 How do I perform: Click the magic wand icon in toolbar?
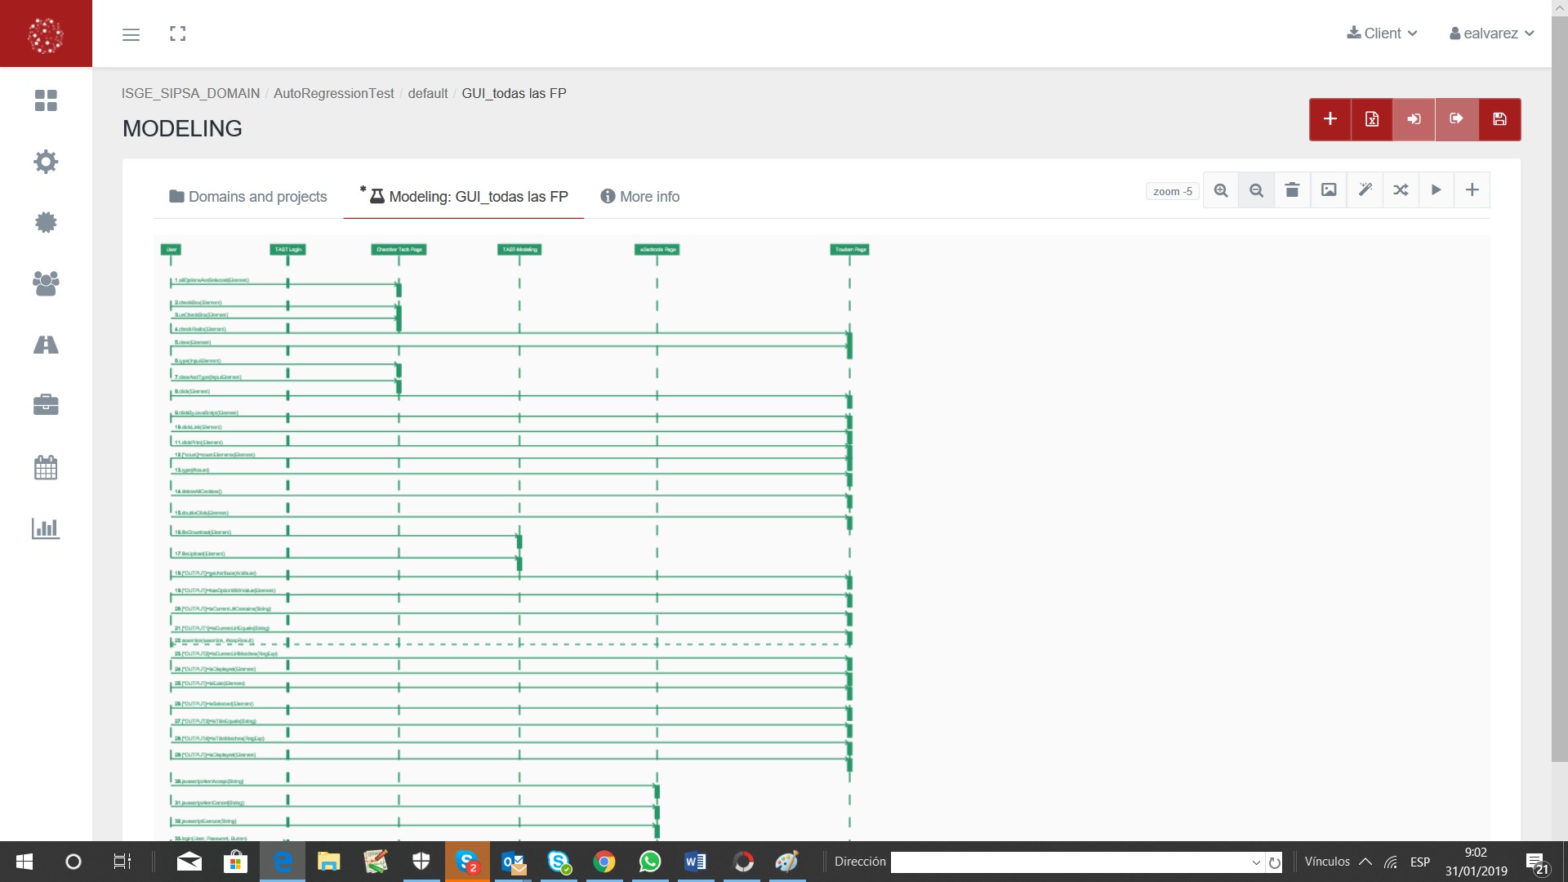pyautogui.click(x=1365, y=190)
